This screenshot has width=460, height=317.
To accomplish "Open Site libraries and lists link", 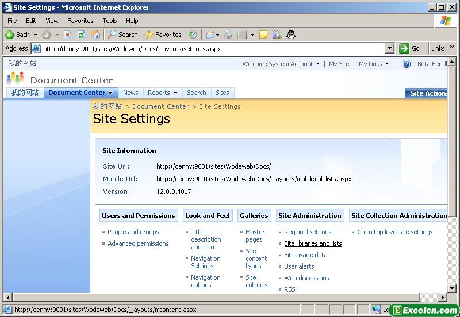I will (x=313, y=243).
